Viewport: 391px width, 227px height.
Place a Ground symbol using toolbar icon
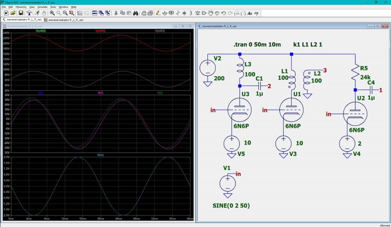pos(165,13)
